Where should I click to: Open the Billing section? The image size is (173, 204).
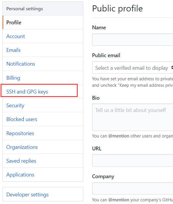(x=43, y=78)
